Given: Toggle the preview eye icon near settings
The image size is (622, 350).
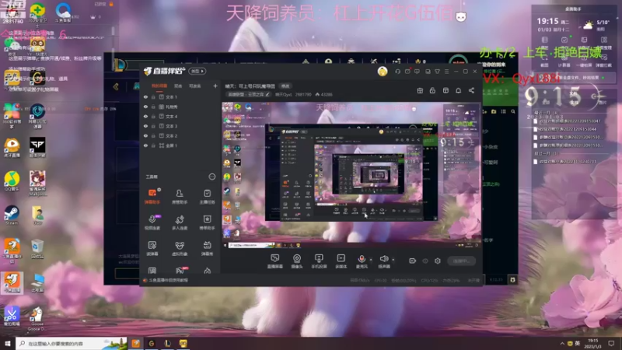Looking at the screenshot, I should point(425,261).
